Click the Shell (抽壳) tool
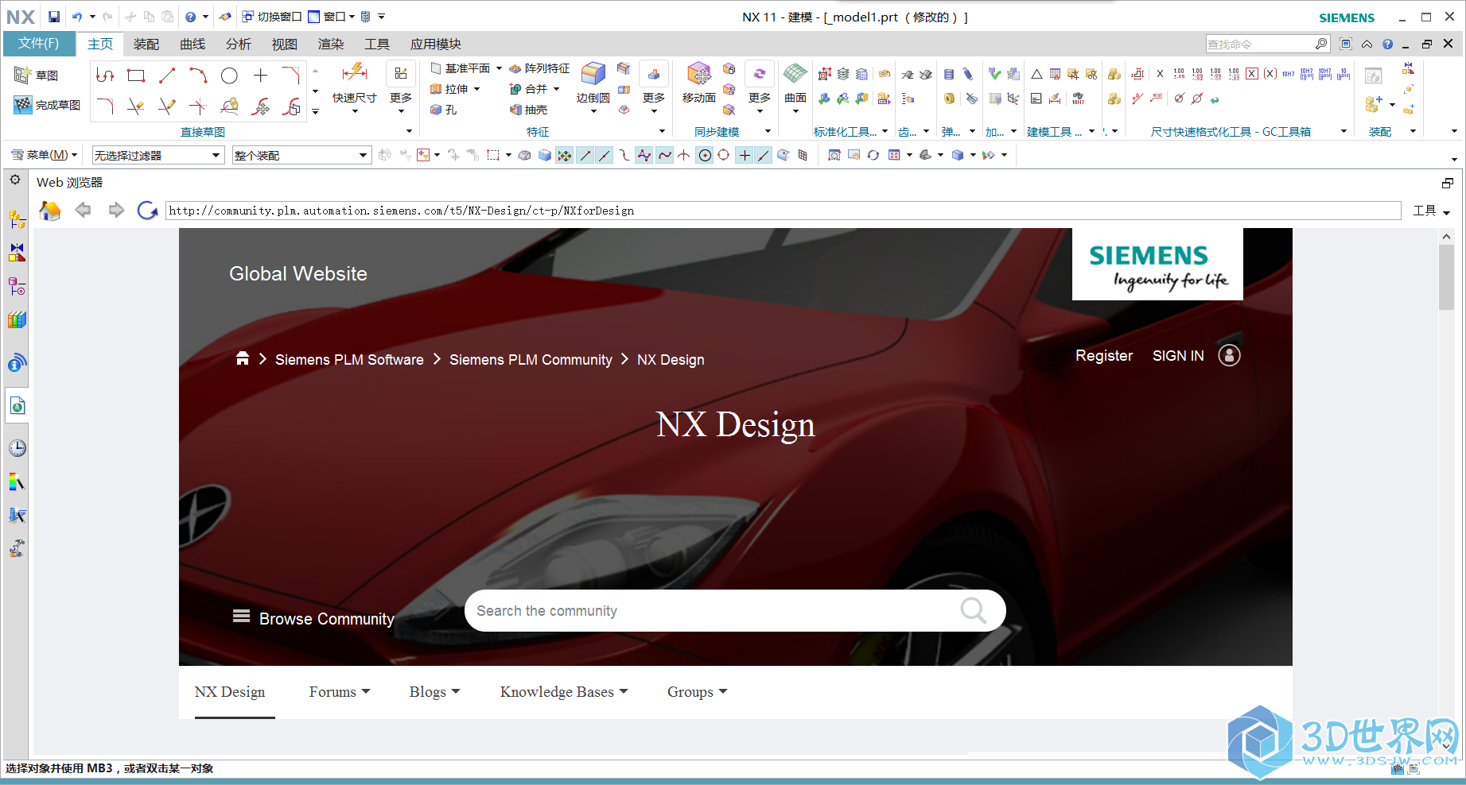The height and width of the screenshot is (785, 1466). [x=528, y=110]
